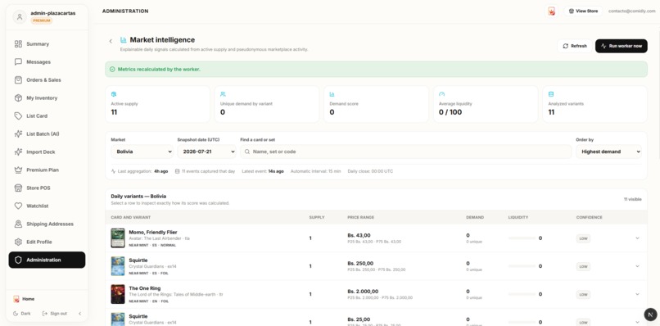Open the Snapshot date dropdown
Image resolution: width=660 pixels, height=326 pixels.
(206, 152)
